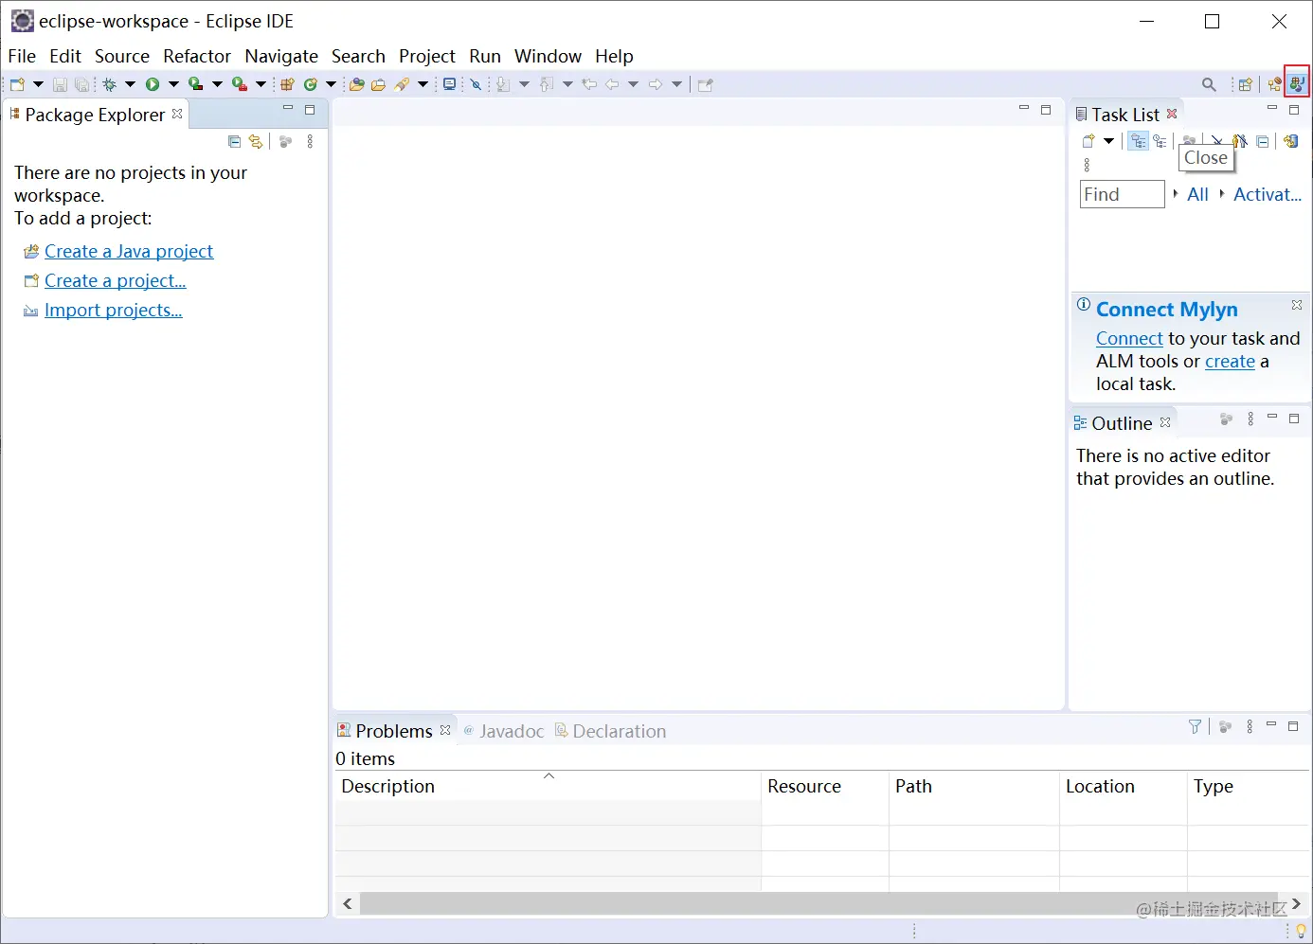This screenshot has height=944, width=1313.
Task: Click the flashlight Search toolbar icon
Action: tap(402, 84)
